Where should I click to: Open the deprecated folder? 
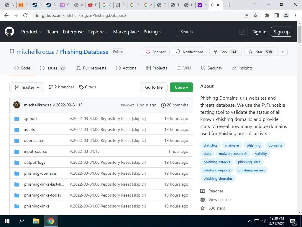pos(34,140)
